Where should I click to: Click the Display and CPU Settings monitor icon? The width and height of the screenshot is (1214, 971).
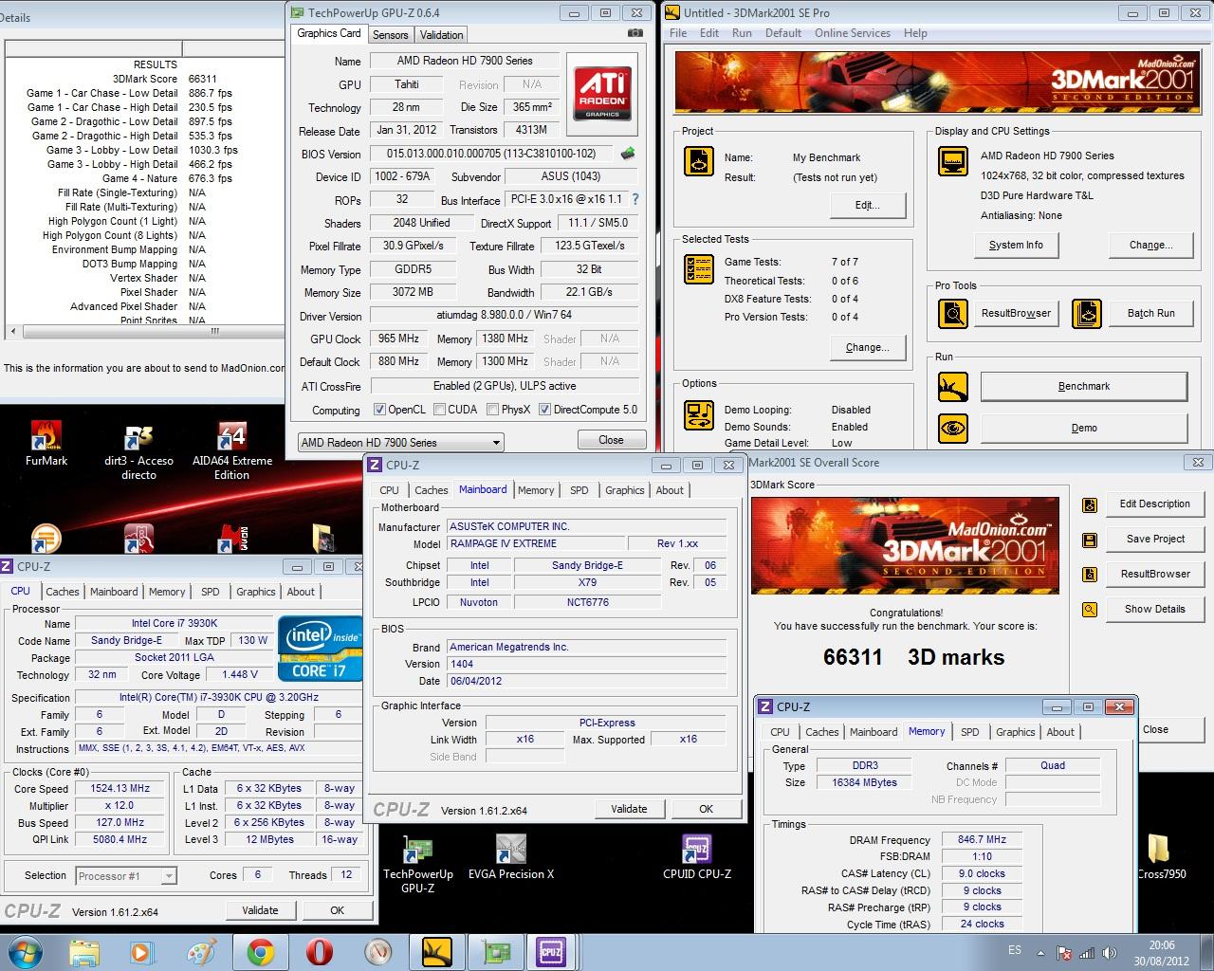952,161
